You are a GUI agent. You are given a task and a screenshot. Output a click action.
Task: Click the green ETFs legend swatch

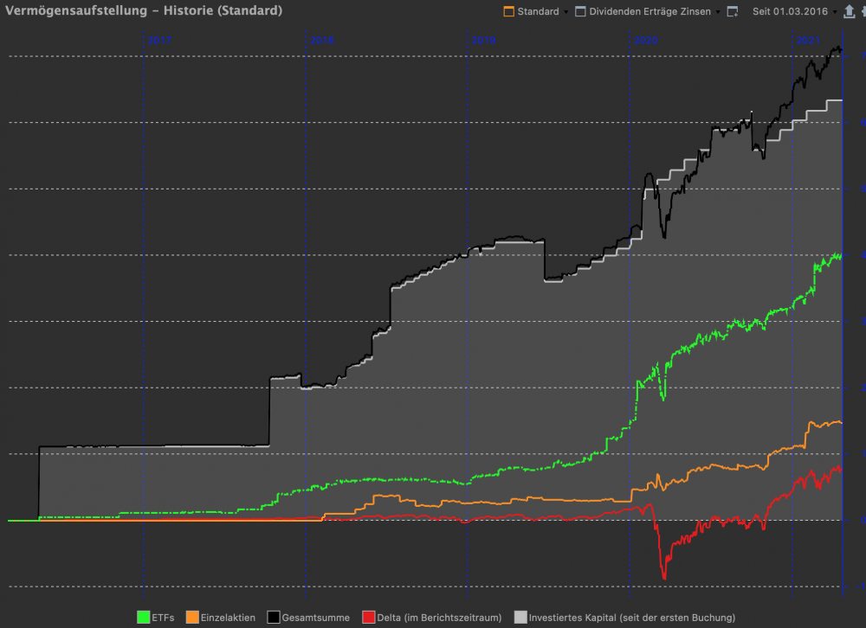click(144, 618)
